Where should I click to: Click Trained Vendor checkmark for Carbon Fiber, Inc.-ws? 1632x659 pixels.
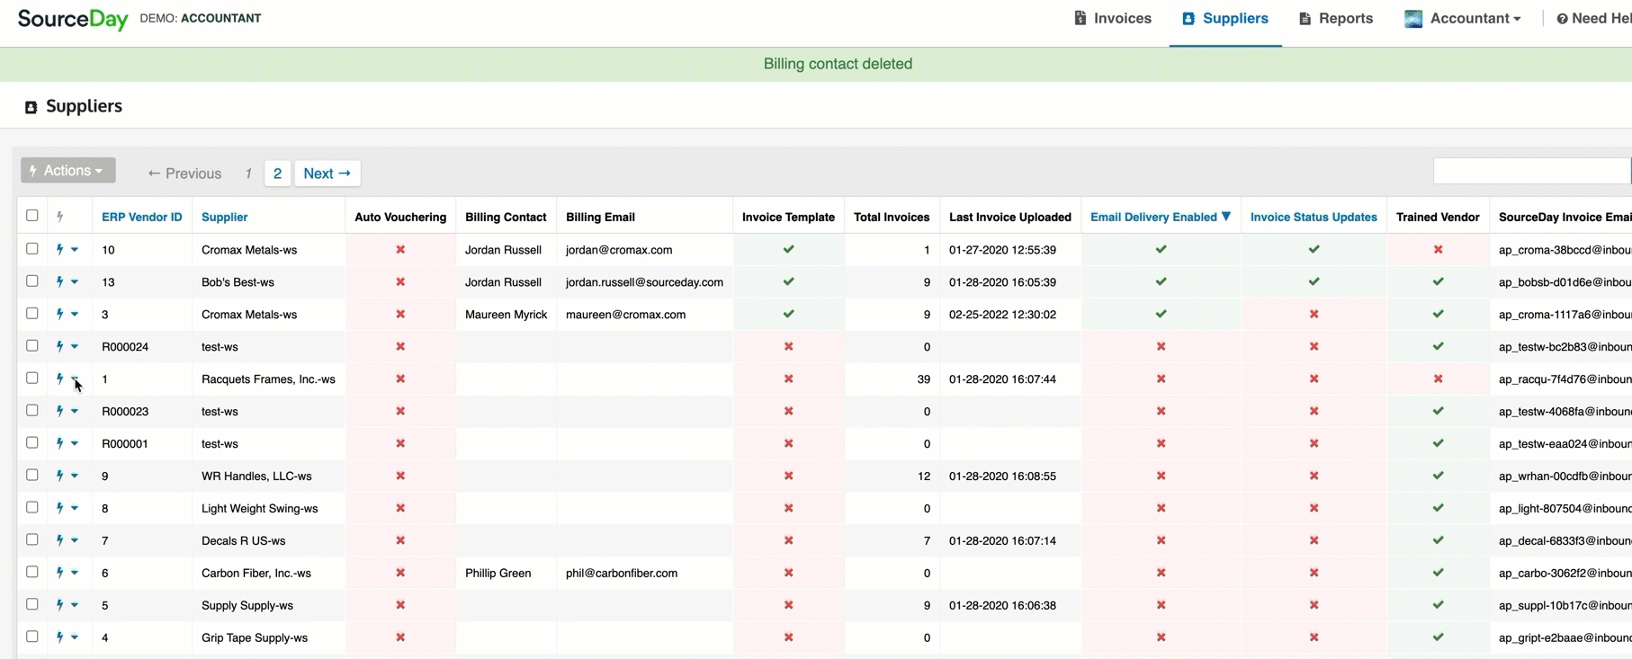1438,573
